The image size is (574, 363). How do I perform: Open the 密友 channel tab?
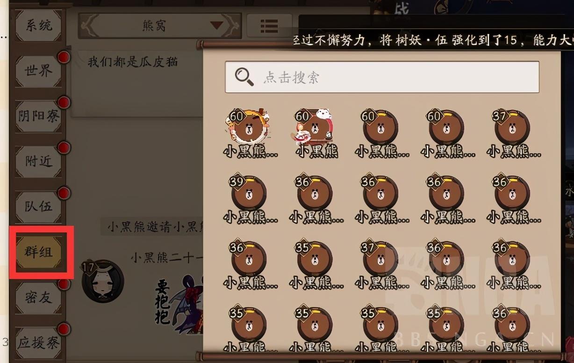(39, 297)
